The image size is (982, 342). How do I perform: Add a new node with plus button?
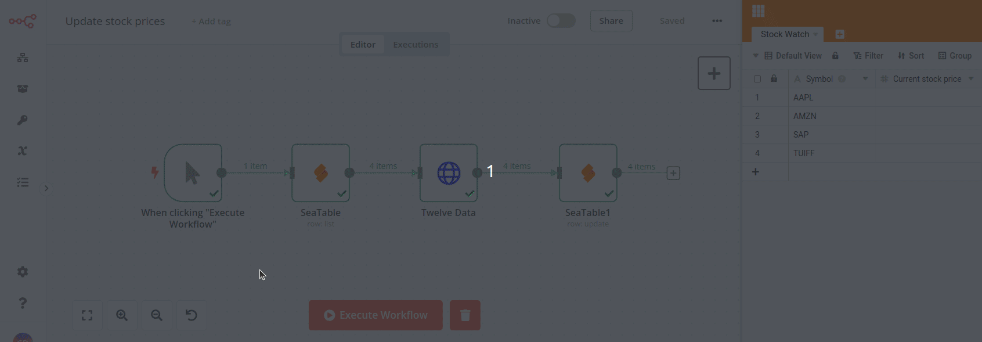(714, 73)
